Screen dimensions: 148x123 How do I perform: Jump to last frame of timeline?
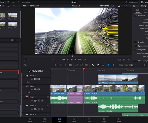coord(80,60)
